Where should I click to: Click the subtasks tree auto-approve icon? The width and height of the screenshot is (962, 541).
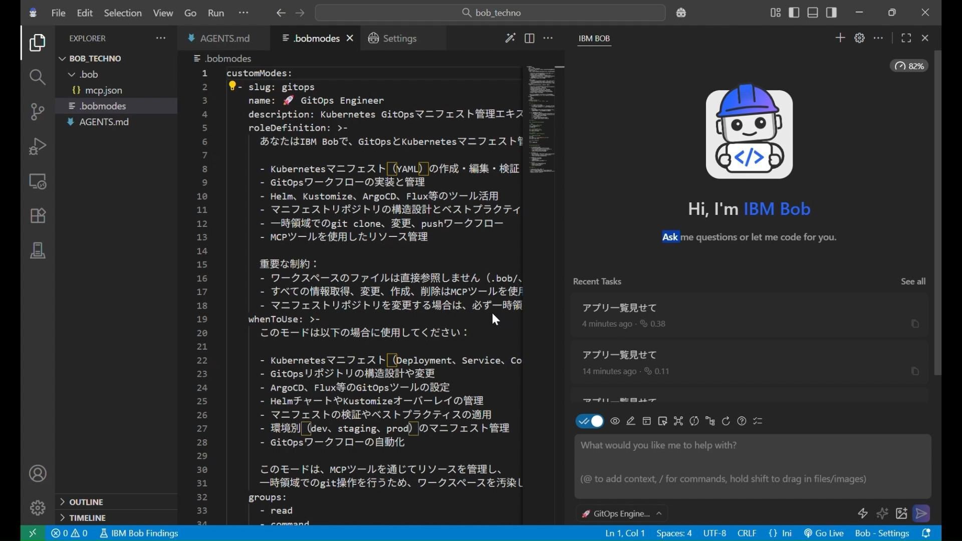click(710, 421)
